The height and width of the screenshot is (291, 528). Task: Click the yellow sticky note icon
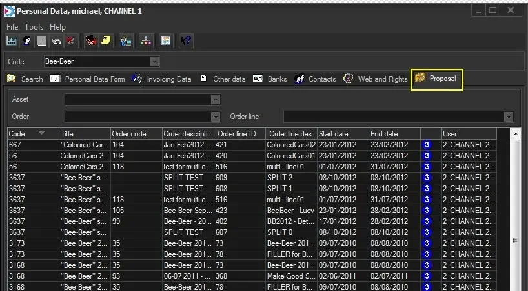coord(105,41)
